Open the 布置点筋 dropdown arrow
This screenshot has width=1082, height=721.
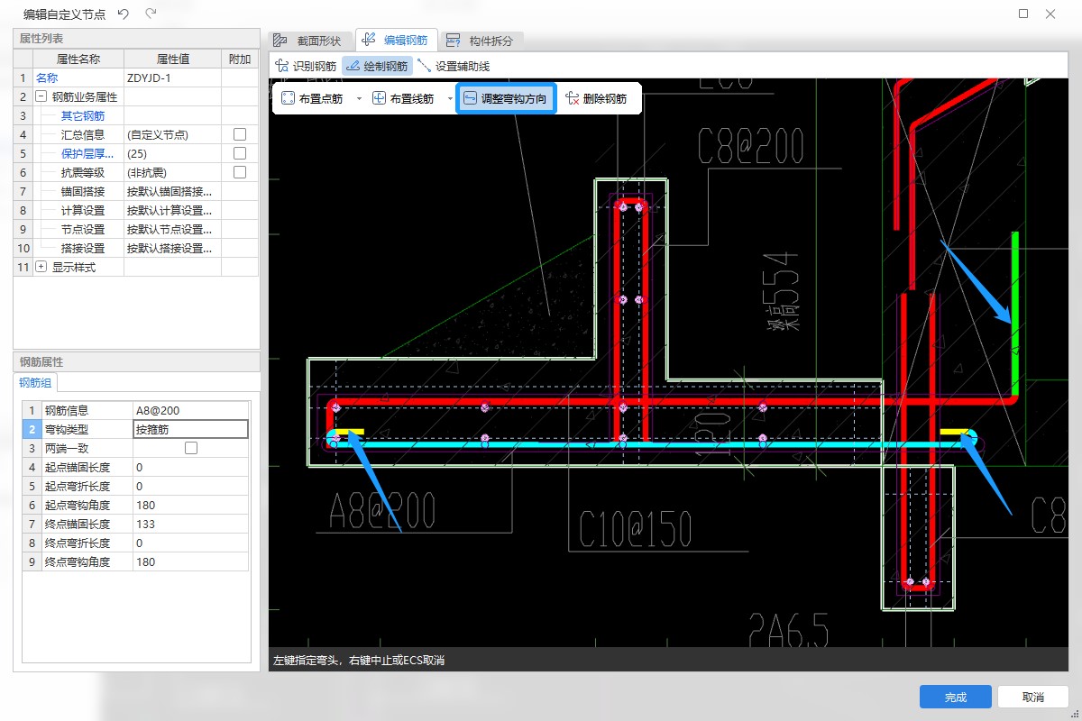click(x=359, y=98)
